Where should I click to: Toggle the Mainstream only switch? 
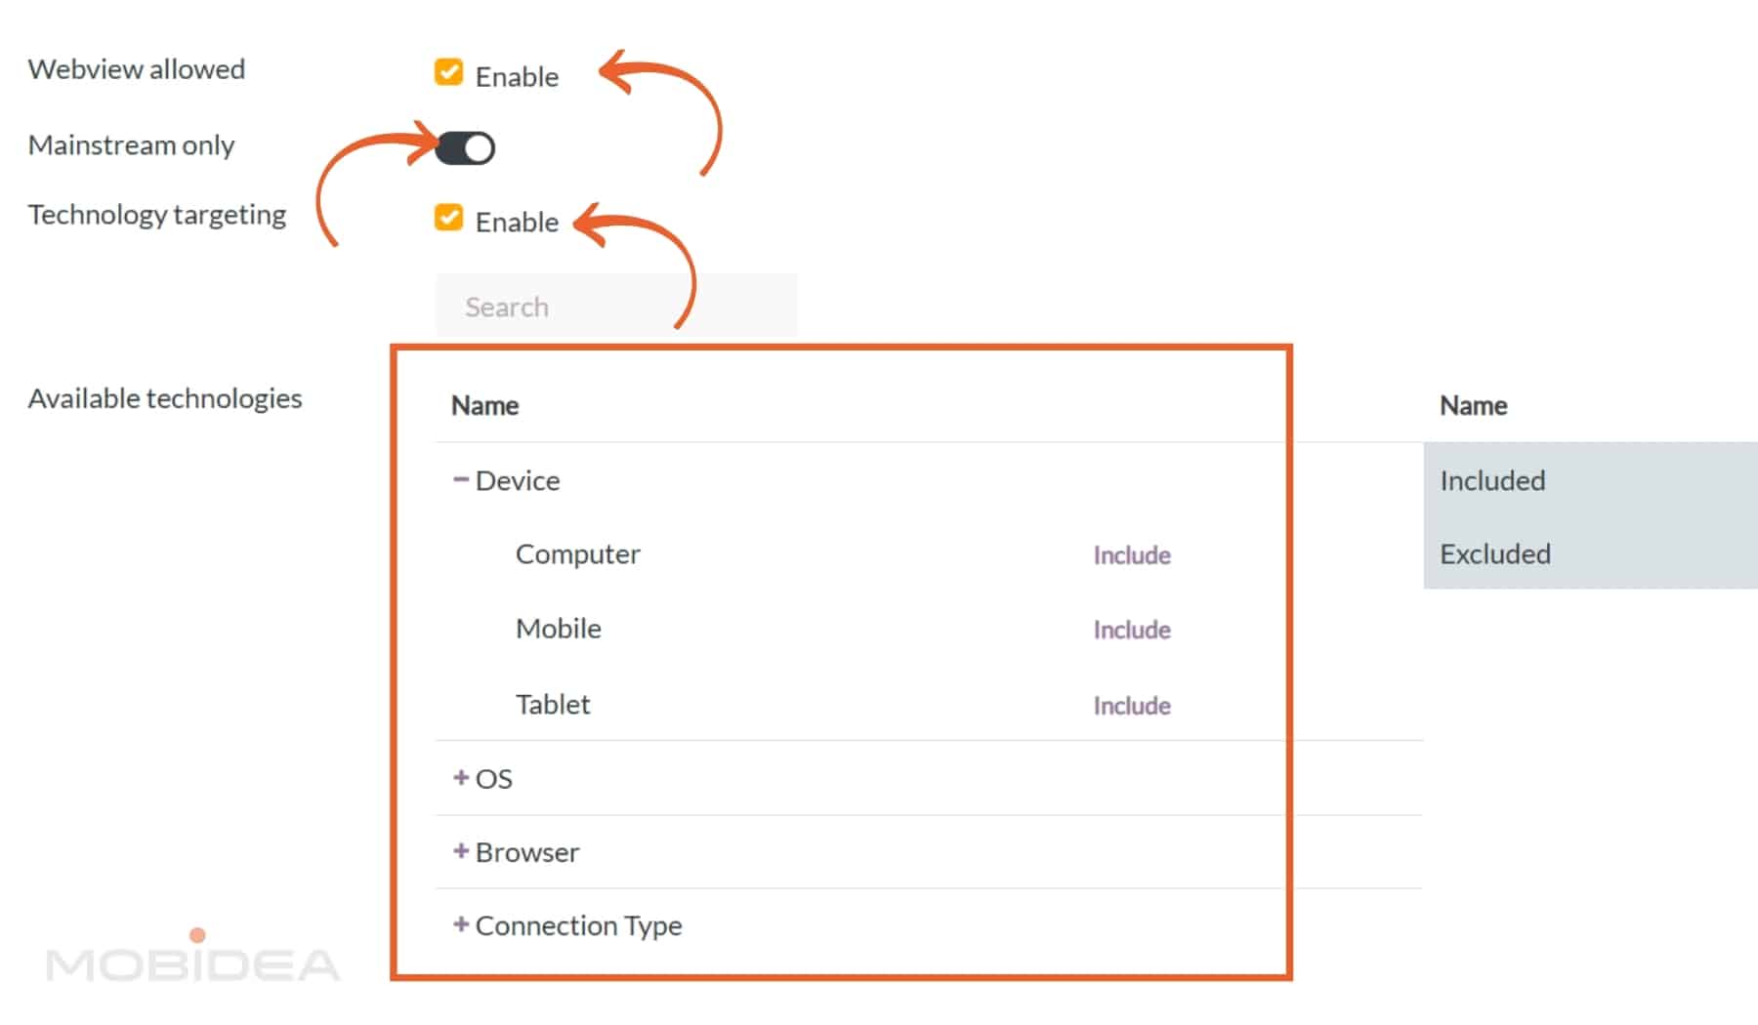[x=465, y=148]
